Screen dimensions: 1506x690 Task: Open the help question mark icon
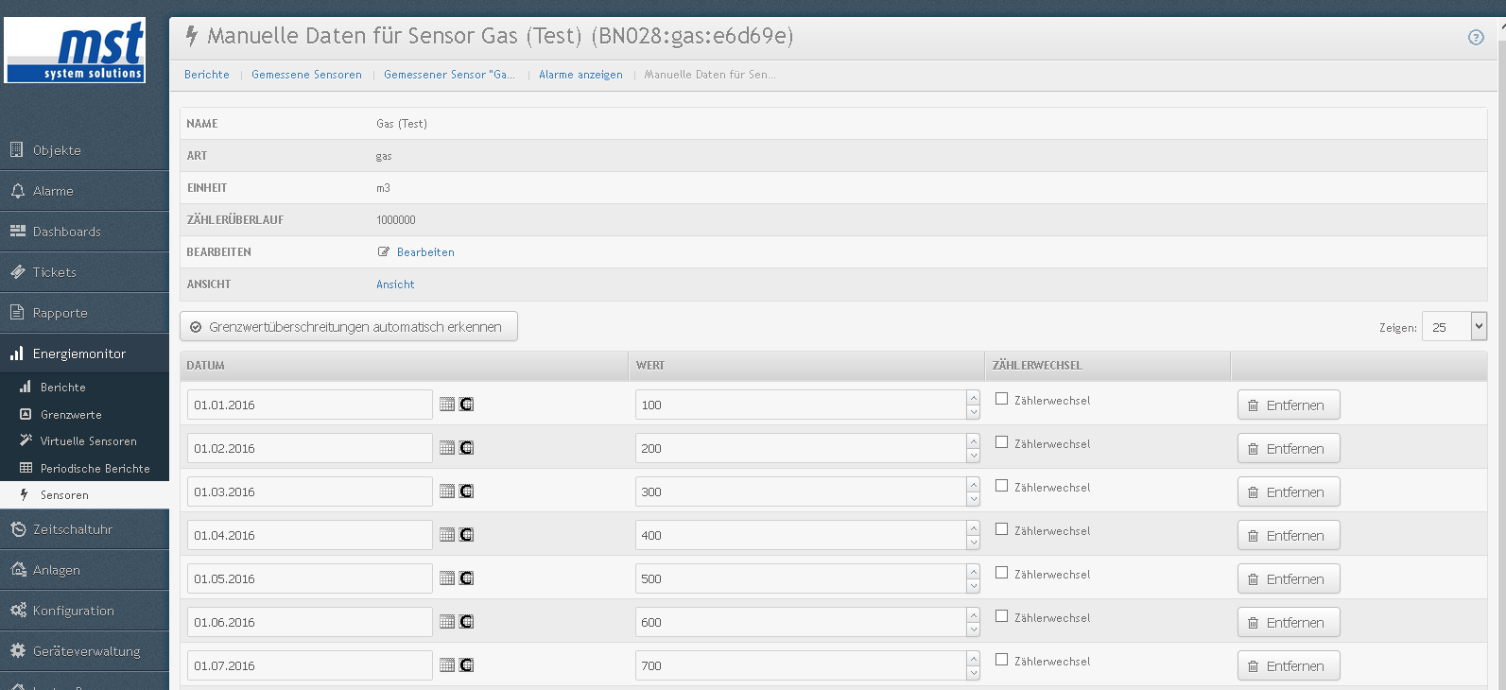[x=1476, y=37]
